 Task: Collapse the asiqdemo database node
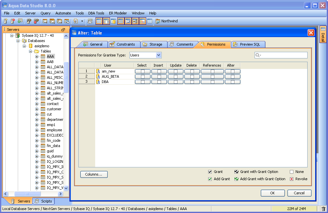click(x=24, y=46)
